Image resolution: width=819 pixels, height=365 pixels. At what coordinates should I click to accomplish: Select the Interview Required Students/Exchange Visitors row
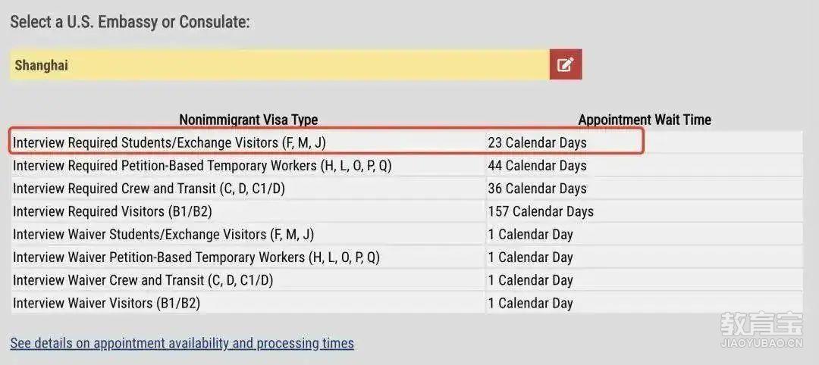pyautogui.click(x=406, y=142)
